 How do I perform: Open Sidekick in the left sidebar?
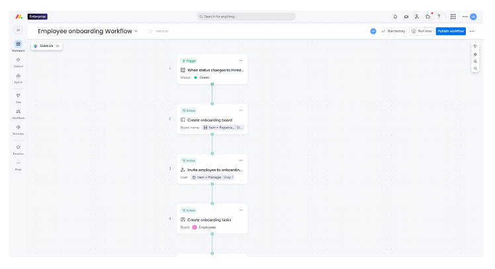pos(19,62)
